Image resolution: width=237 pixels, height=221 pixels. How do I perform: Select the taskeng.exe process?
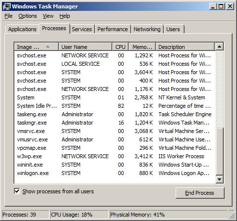tap(115, 114)
